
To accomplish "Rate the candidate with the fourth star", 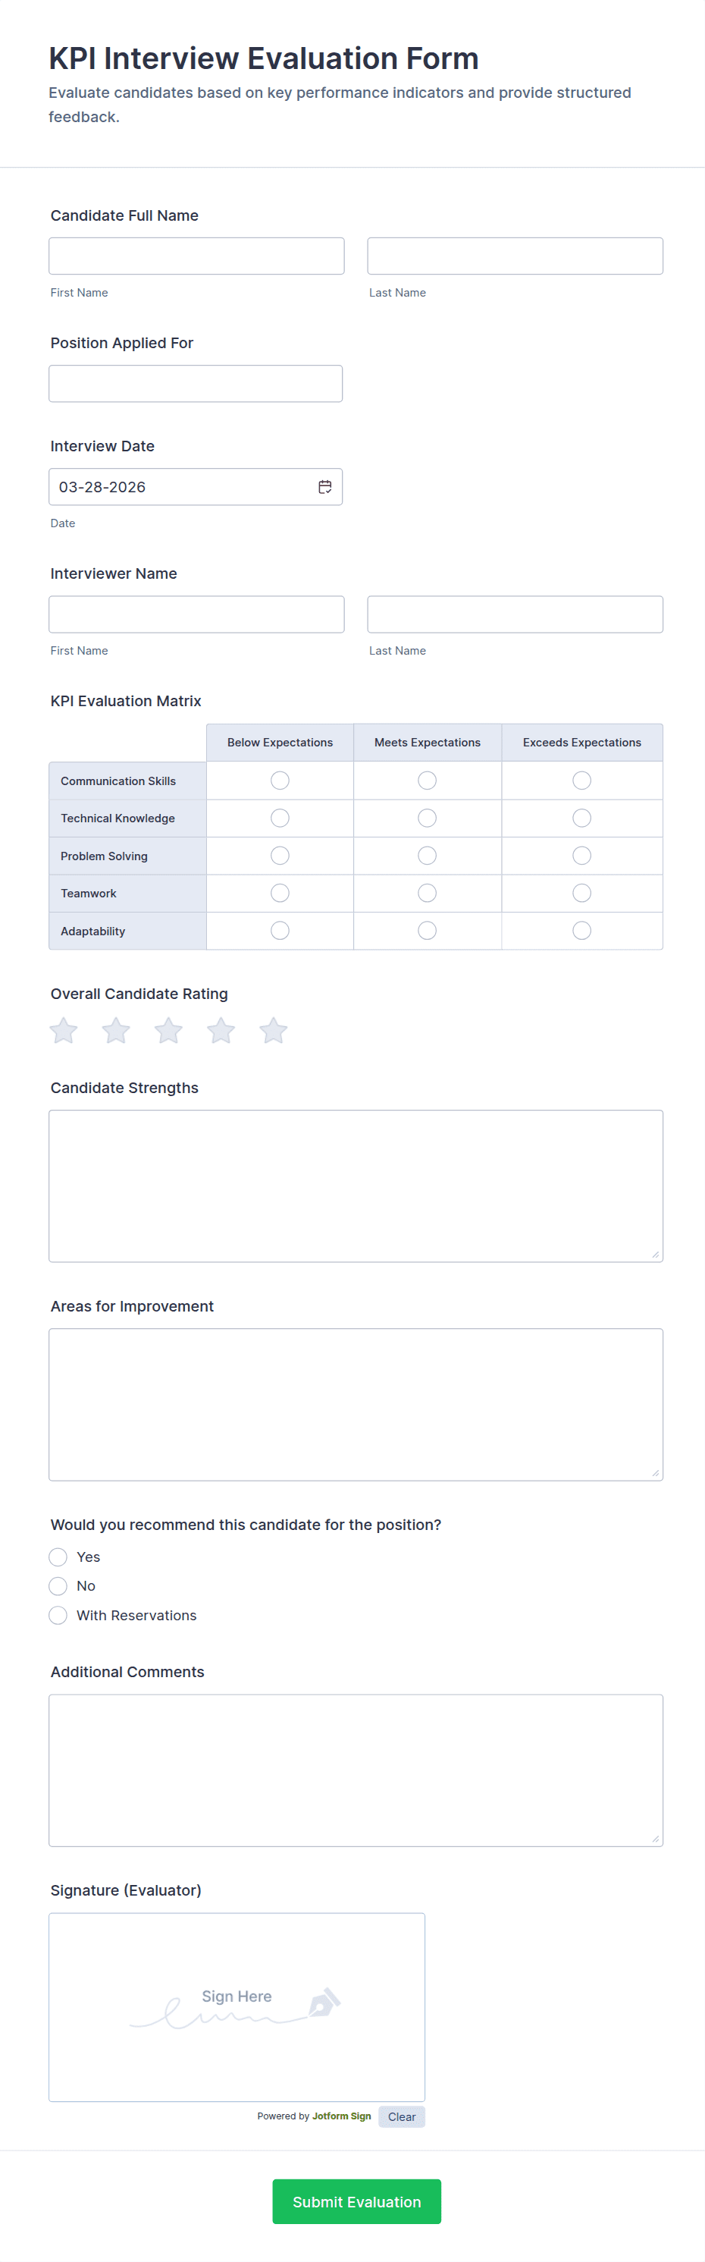I will (x=221, y=1030).
